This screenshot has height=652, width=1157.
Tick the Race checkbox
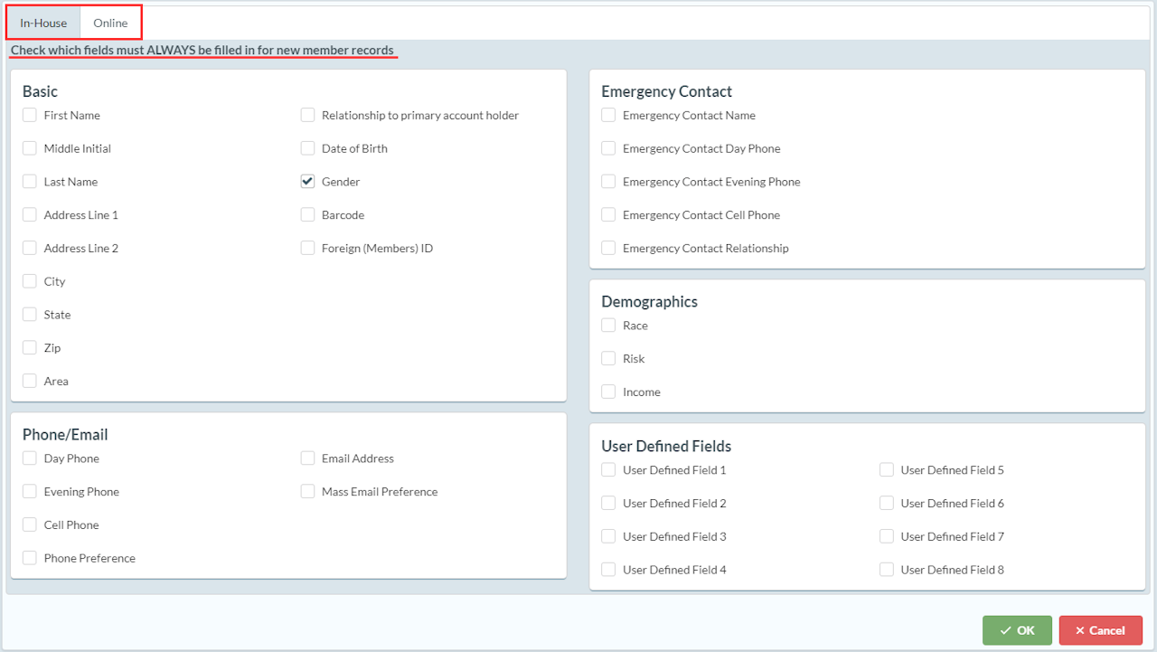pos(608,326)
